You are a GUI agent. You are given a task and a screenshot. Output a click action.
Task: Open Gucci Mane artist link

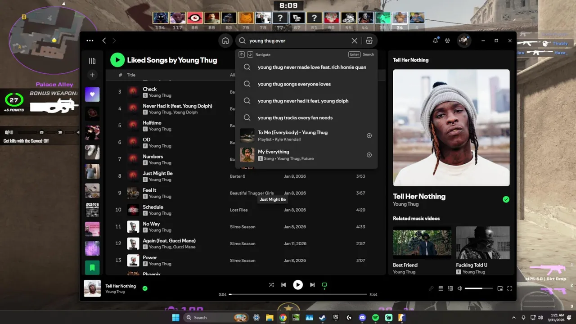184,247
